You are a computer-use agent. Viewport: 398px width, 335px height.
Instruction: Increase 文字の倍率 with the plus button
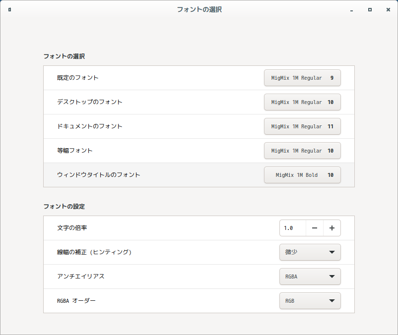(x=332, y=228)
